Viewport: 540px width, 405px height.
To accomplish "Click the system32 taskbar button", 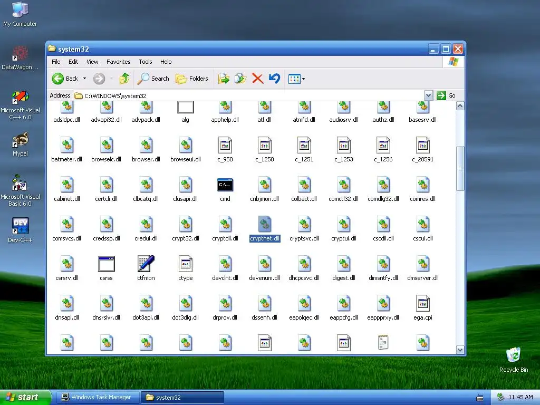I will tap(182, 397).
